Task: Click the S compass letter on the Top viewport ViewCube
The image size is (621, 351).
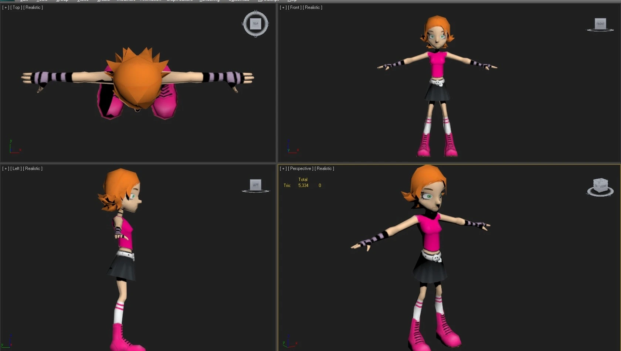Action: click(x=255, y=36)
